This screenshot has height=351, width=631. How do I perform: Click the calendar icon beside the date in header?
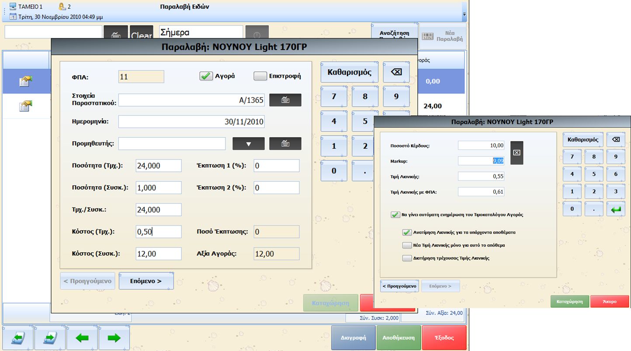[13, 17]
